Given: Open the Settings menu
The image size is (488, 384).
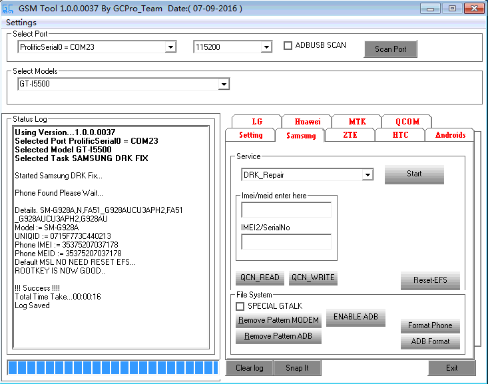Looking at the screenshot, I should [21, 23].
